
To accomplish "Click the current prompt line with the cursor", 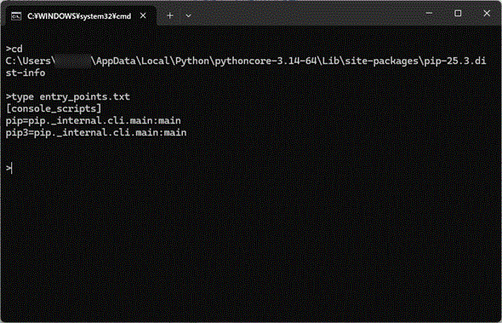I will click(x=9, y=168).
